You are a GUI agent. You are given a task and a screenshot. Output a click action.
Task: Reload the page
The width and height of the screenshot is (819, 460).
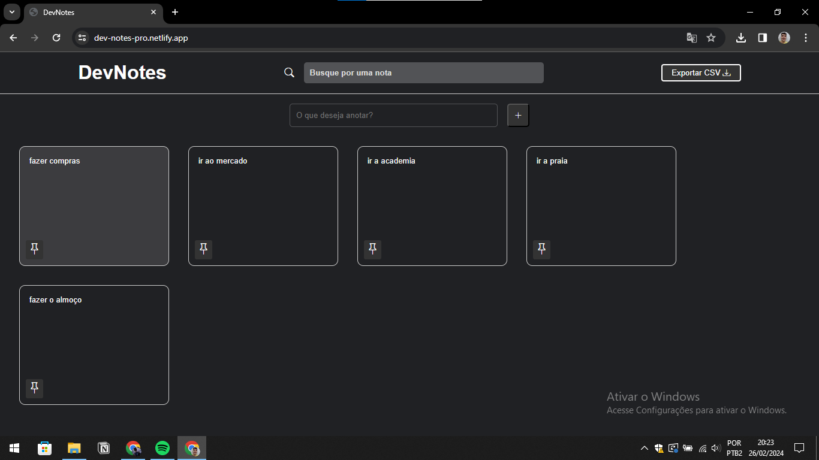coord(56,38)
